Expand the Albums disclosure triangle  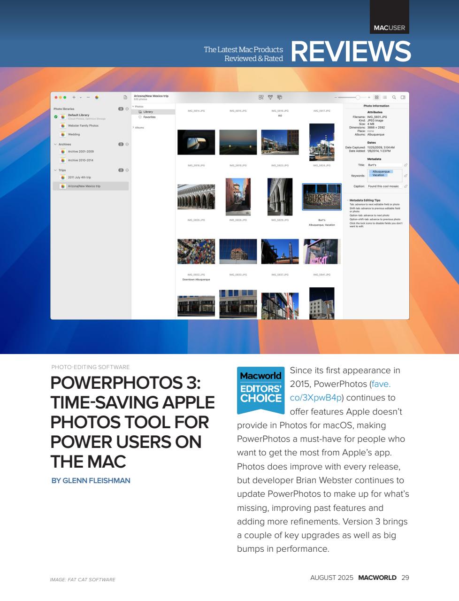(134, 127)
